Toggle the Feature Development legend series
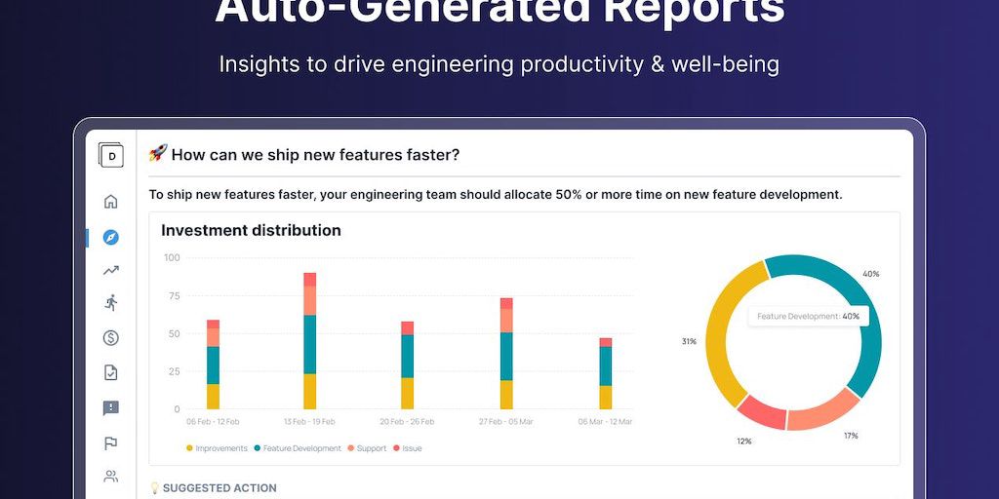Image resolution: width=999 pixels, height=499 pixels. [298, 448]
